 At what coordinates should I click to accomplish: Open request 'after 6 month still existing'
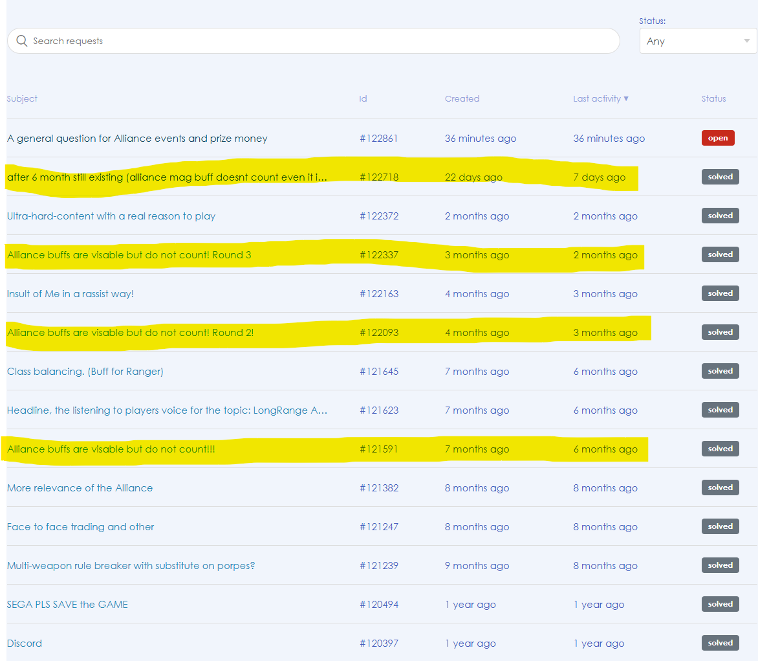pyautogui.click(x=167, y=177)
